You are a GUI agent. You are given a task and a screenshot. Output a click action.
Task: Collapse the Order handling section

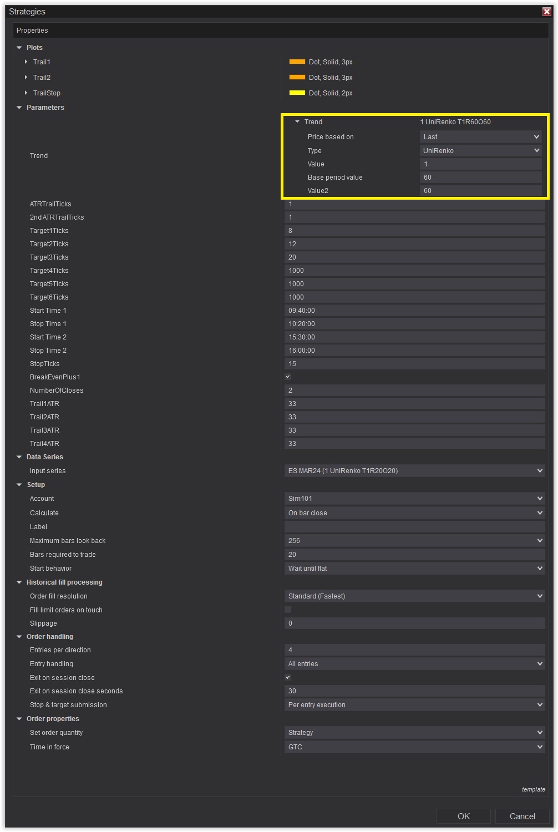click(x=19, y=637)
